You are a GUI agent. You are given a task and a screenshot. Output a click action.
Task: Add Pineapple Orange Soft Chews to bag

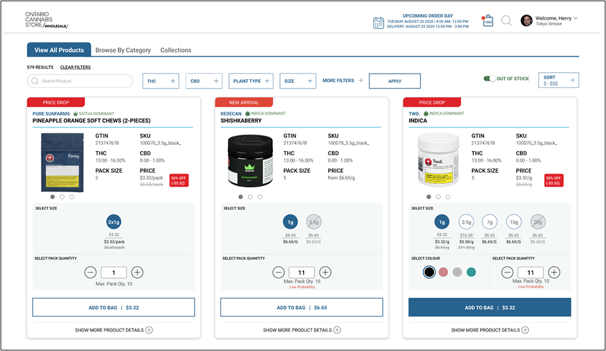[114, 307]
